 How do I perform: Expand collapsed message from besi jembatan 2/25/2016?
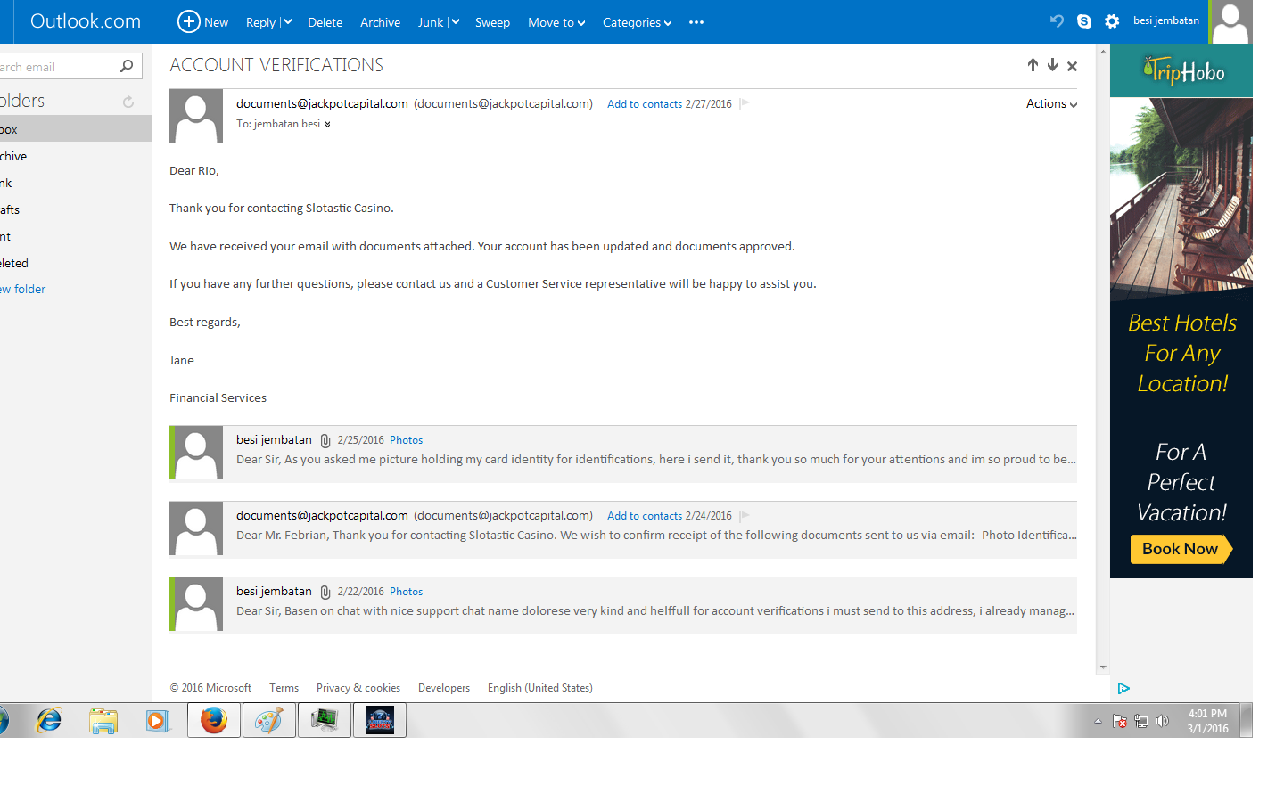point(623,453)
